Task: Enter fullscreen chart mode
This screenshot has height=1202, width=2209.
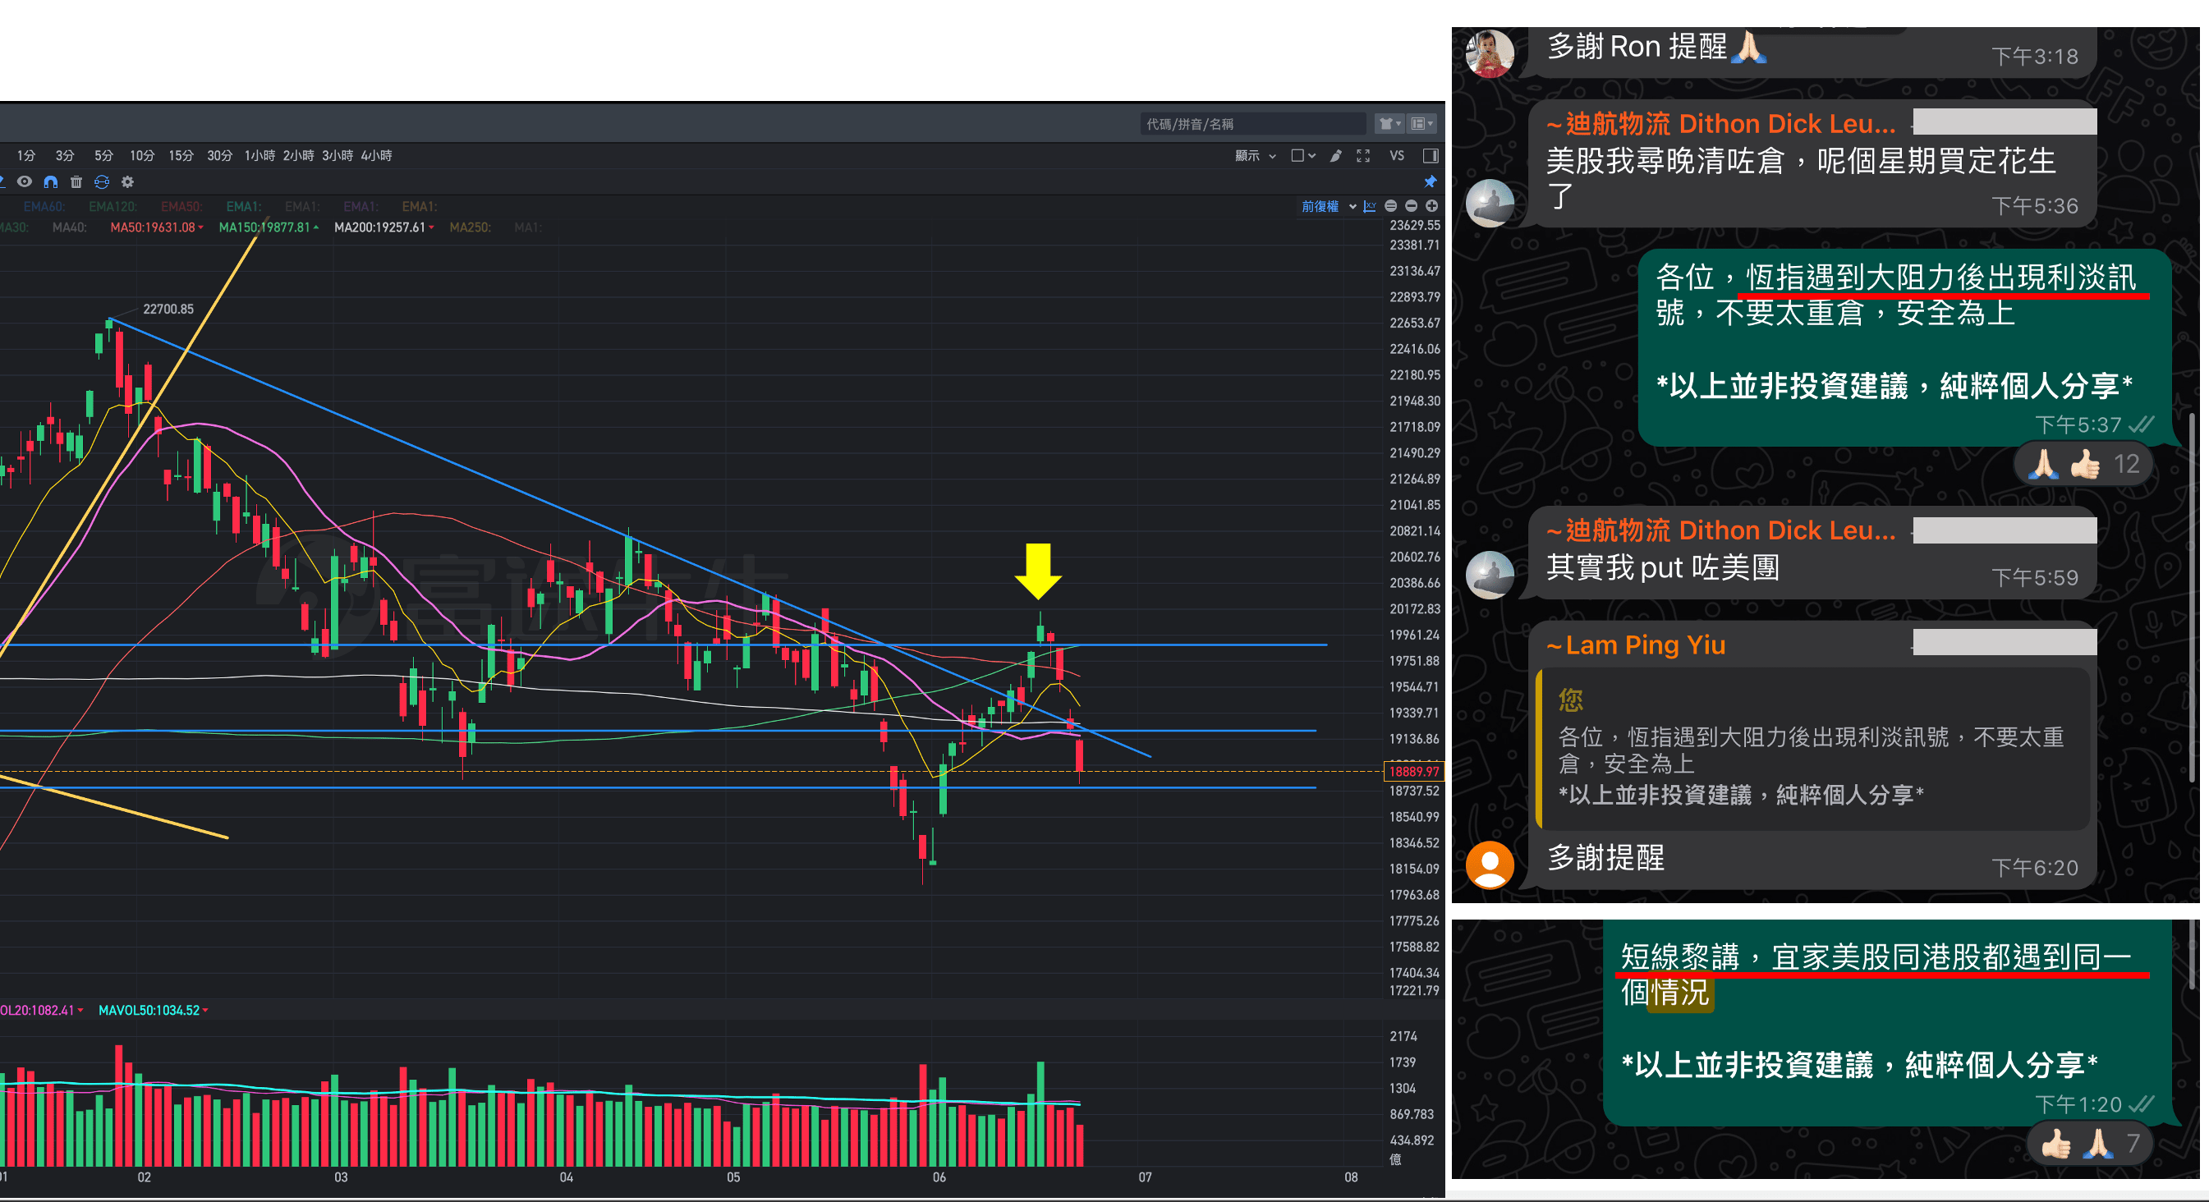Action: click(x=1362, y=156)
